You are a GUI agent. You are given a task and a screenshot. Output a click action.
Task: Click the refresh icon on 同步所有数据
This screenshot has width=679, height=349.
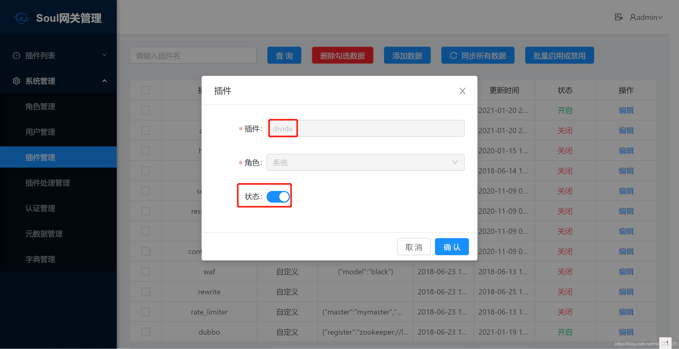[453, 55]
